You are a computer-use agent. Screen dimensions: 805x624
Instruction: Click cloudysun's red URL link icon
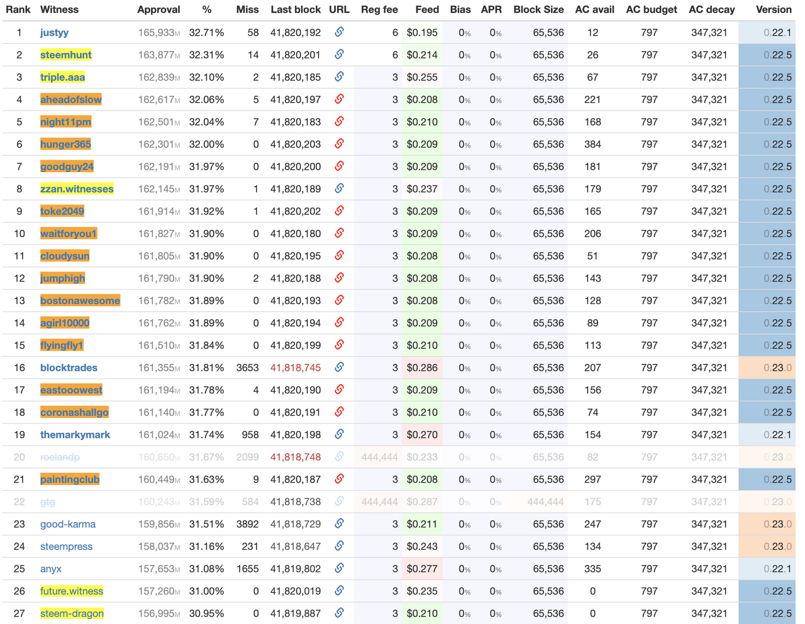point(339,256)
